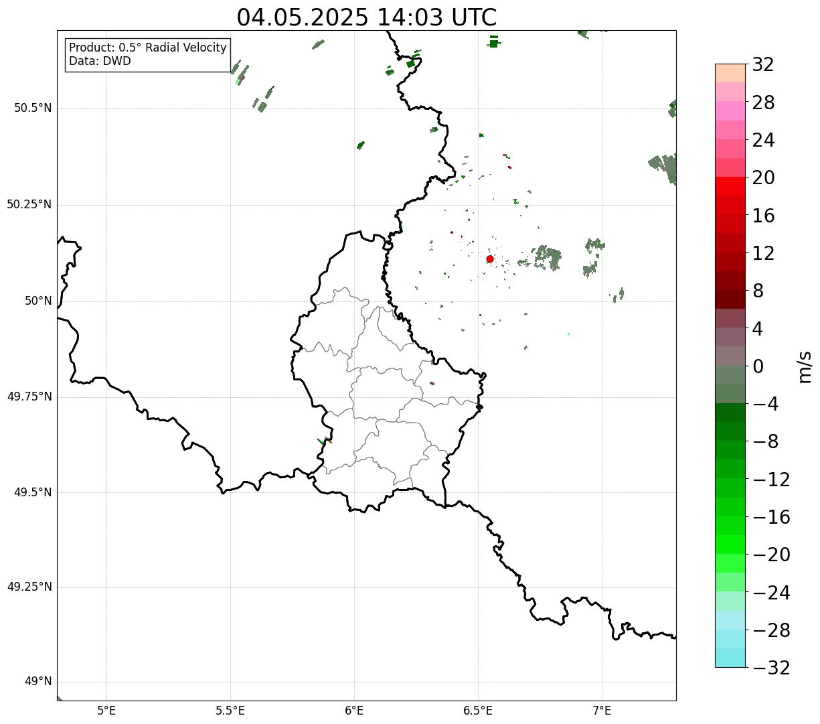
Task: Click the colorbar tick label 12
Action: click(763, 253)
